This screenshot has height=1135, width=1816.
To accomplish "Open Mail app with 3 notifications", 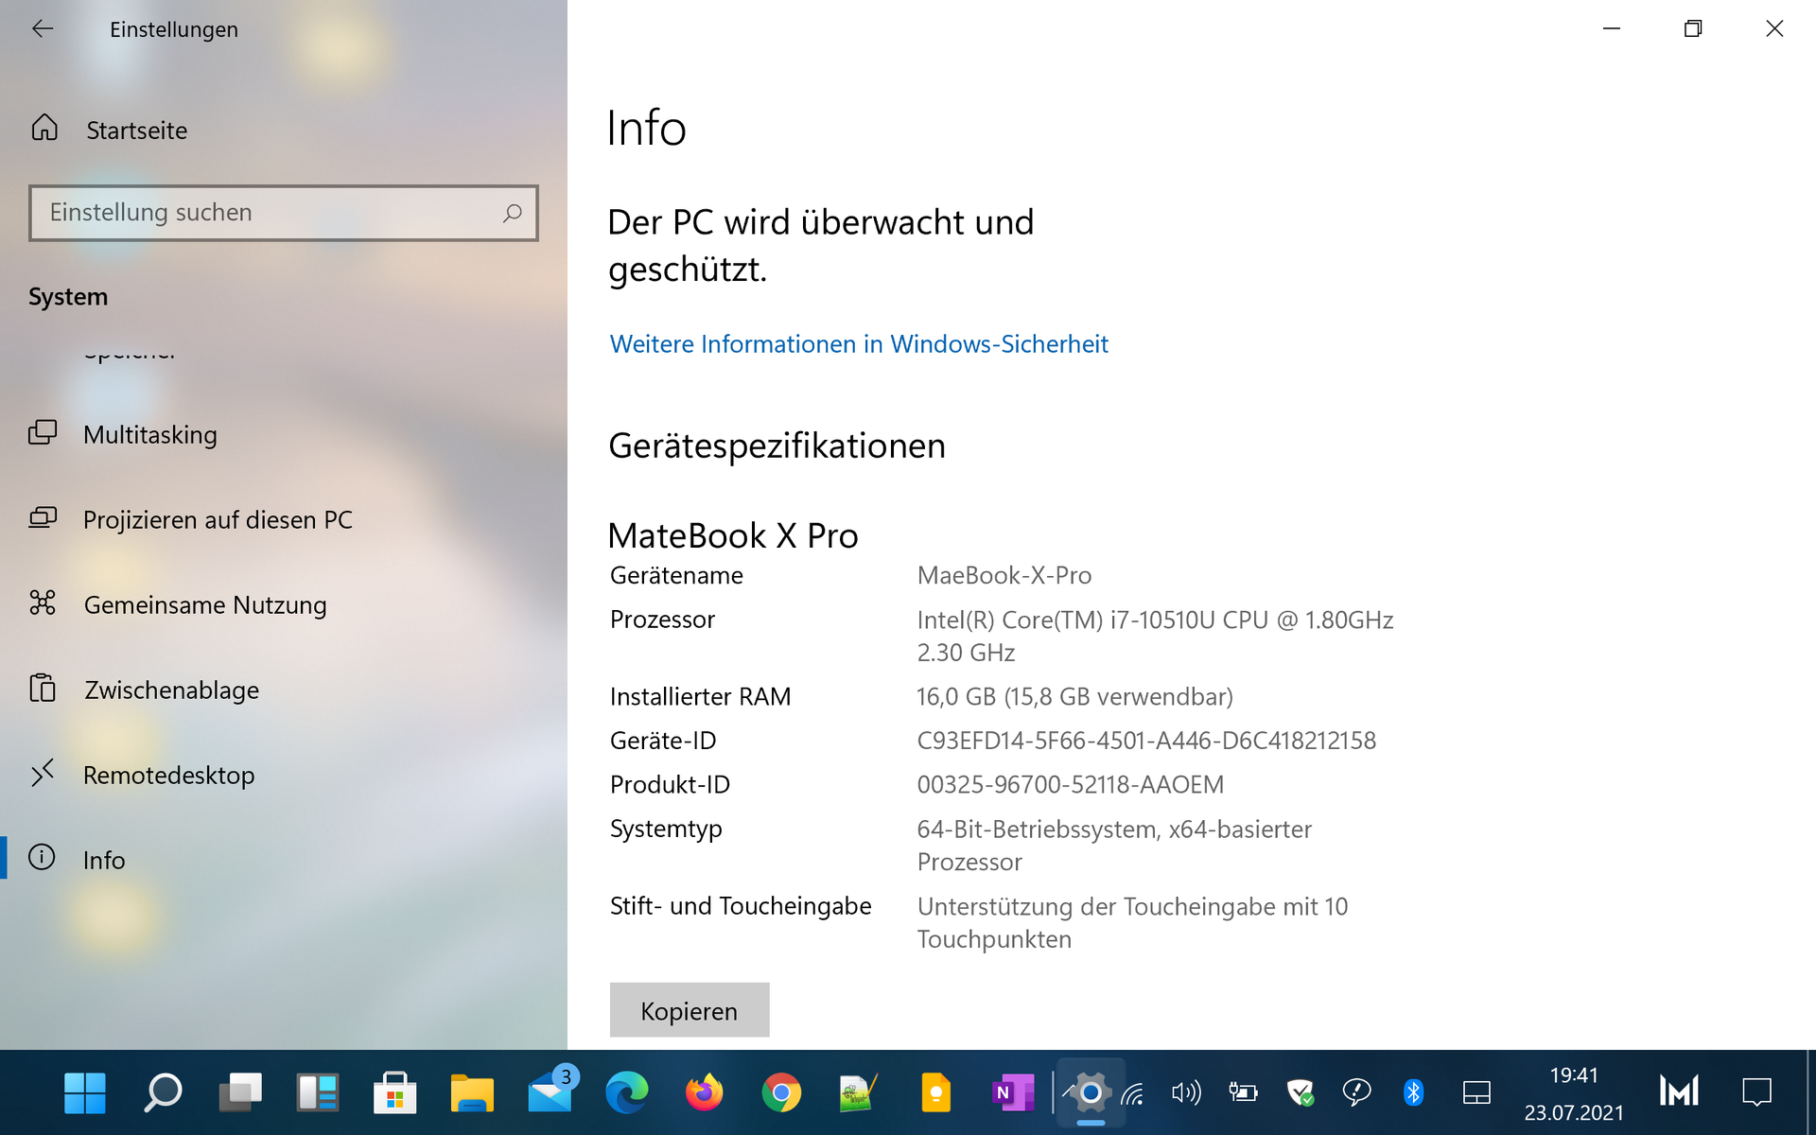I will [552, 1091].
